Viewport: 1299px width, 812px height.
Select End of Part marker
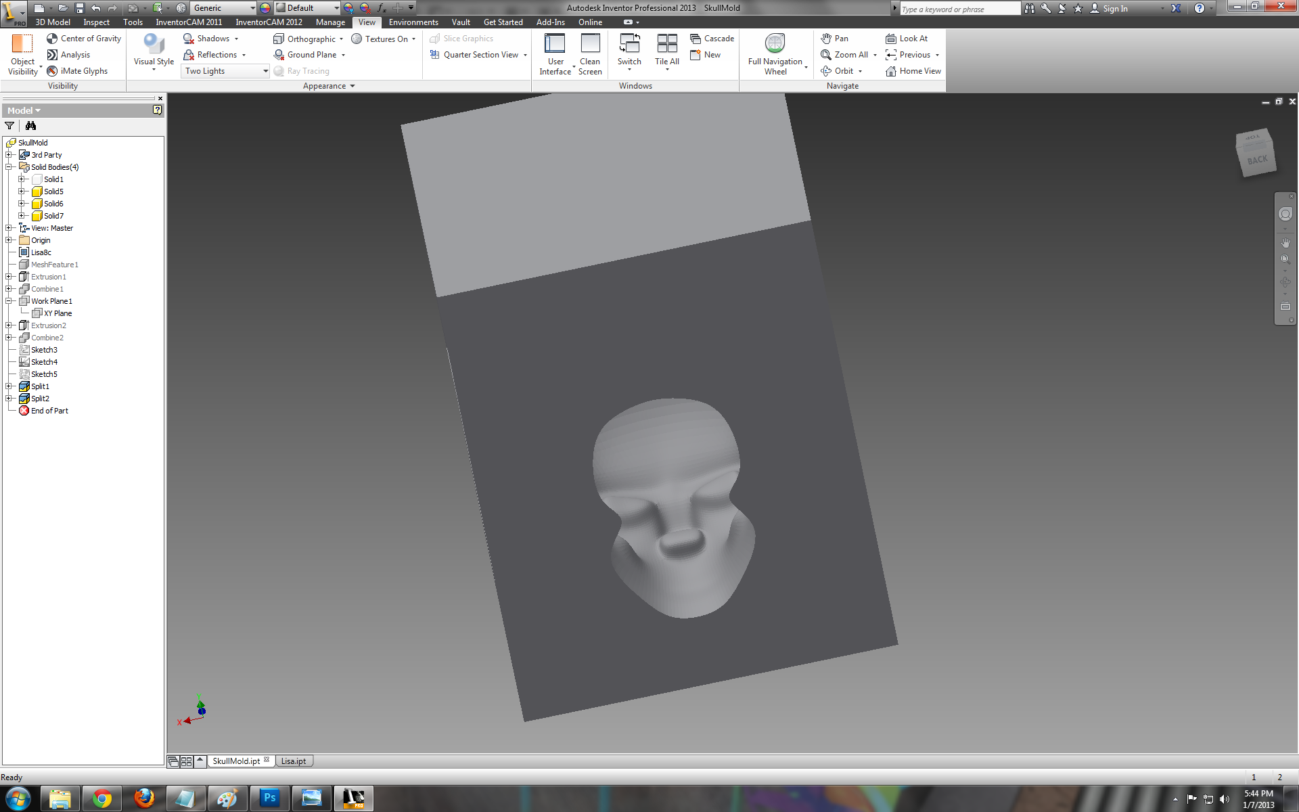(x=49, y=411)
